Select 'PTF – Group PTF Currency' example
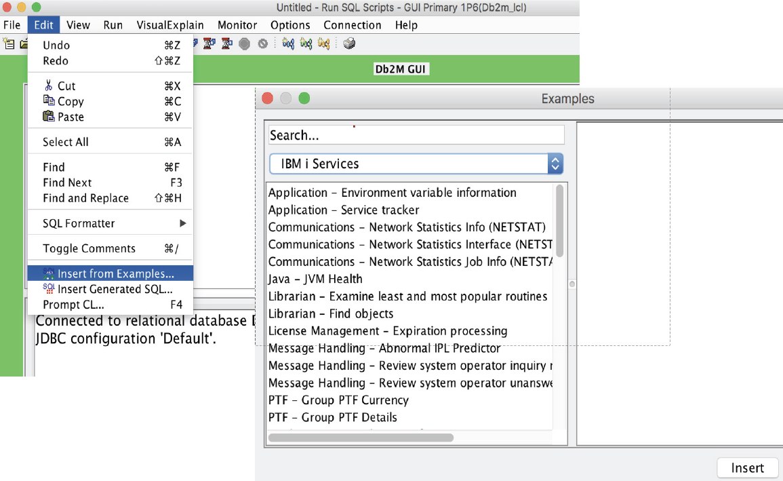The image size is (783, 481). click(x=409, y=400)
